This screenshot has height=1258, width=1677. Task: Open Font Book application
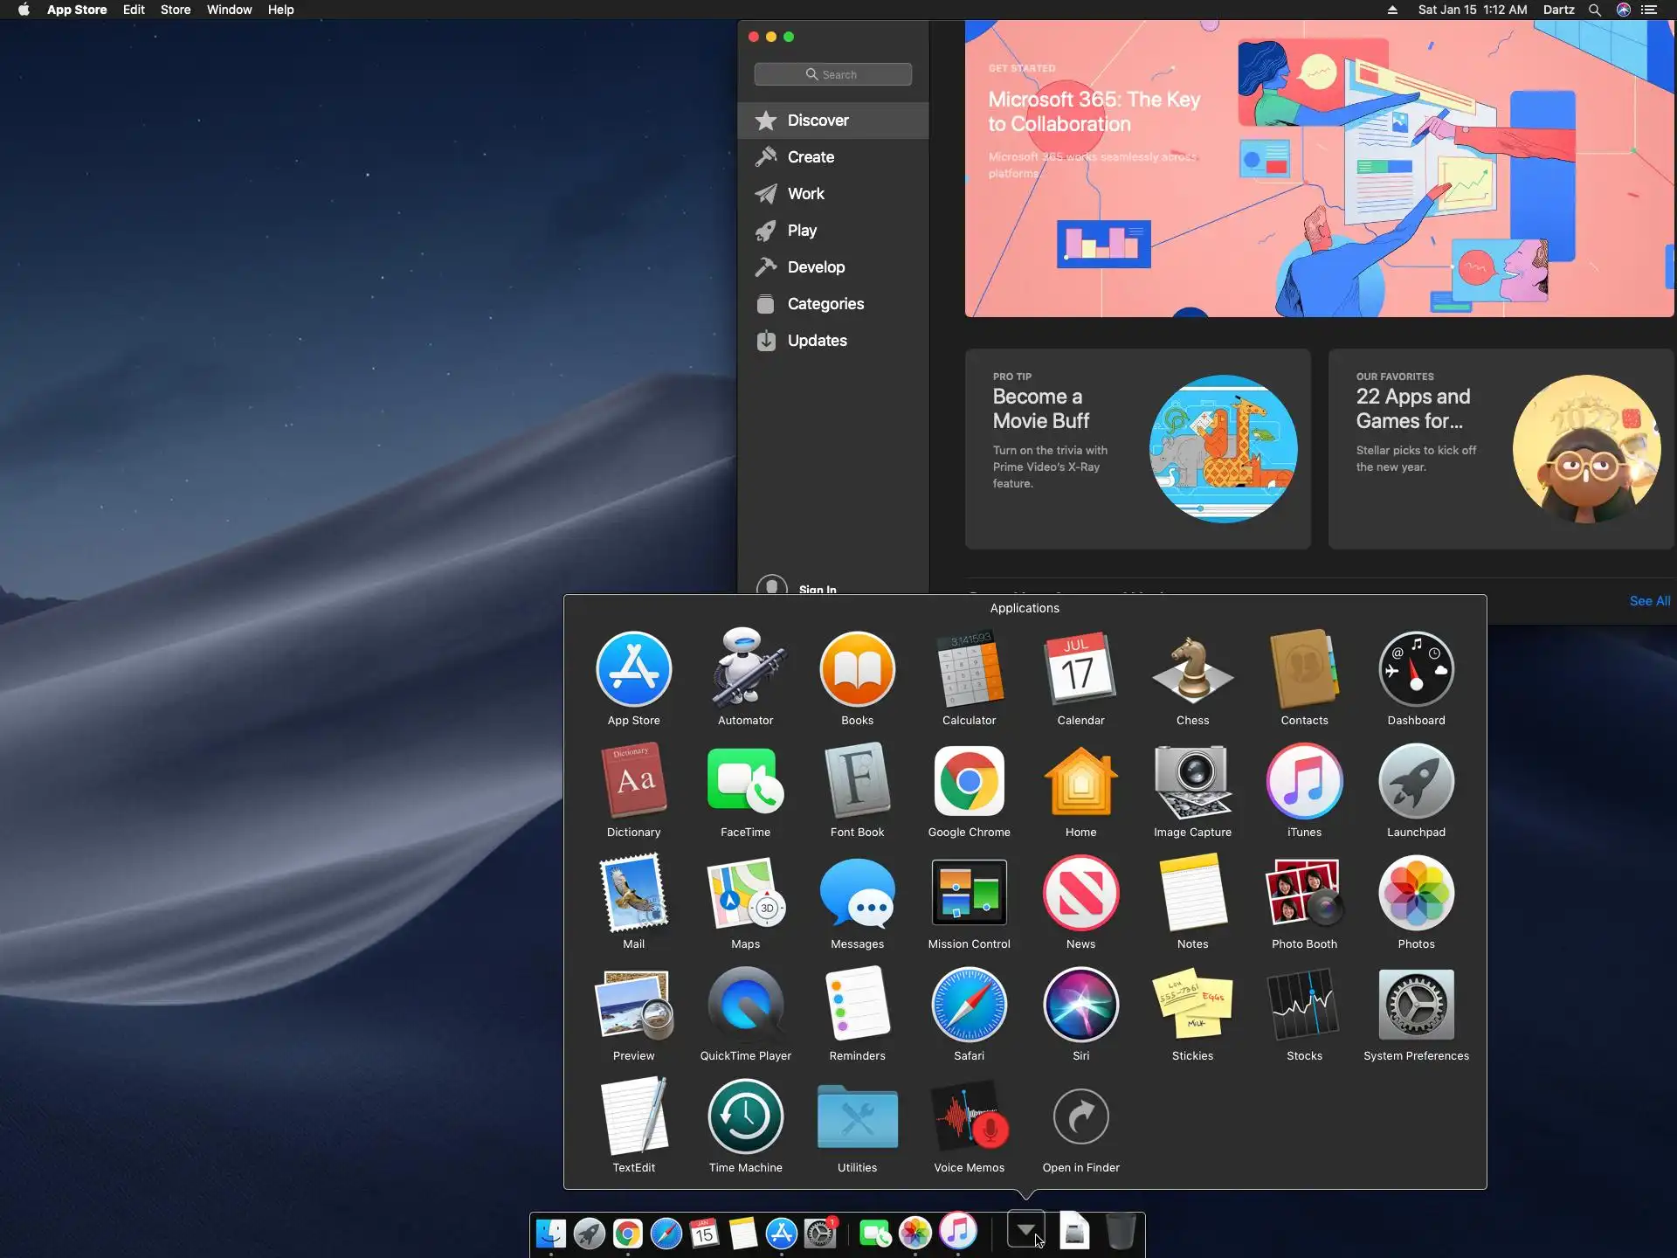click(857, 782)
